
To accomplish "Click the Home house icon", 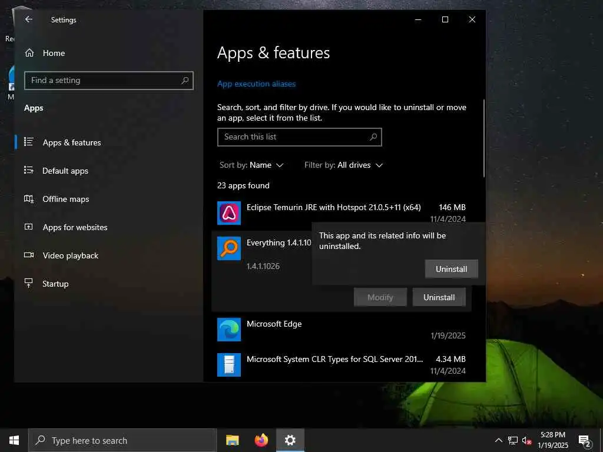I will point(29,52).
